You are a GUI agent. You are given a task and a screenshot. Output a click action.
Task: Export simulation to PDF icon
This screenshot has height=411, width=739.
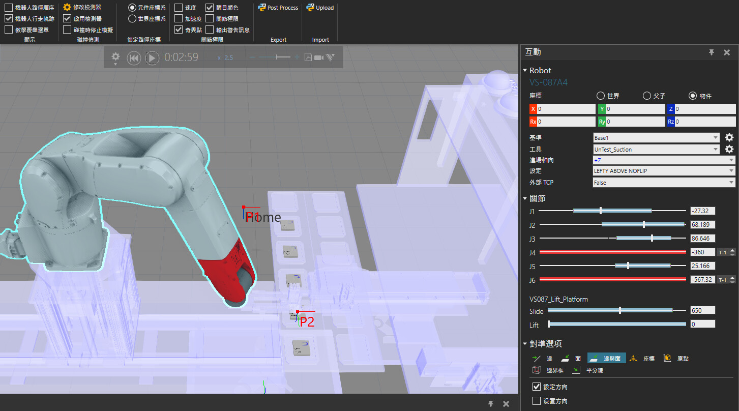click(x=308, y=57)
